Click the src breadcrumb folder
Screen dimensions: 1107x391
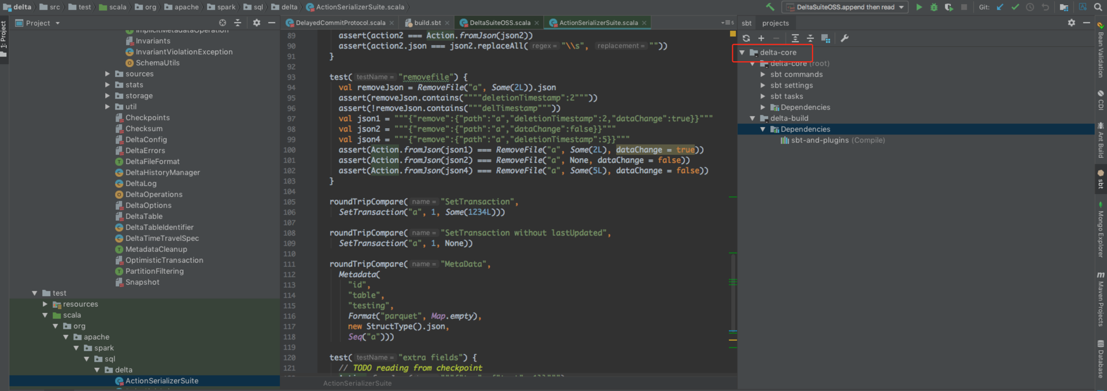pos(50,7)
